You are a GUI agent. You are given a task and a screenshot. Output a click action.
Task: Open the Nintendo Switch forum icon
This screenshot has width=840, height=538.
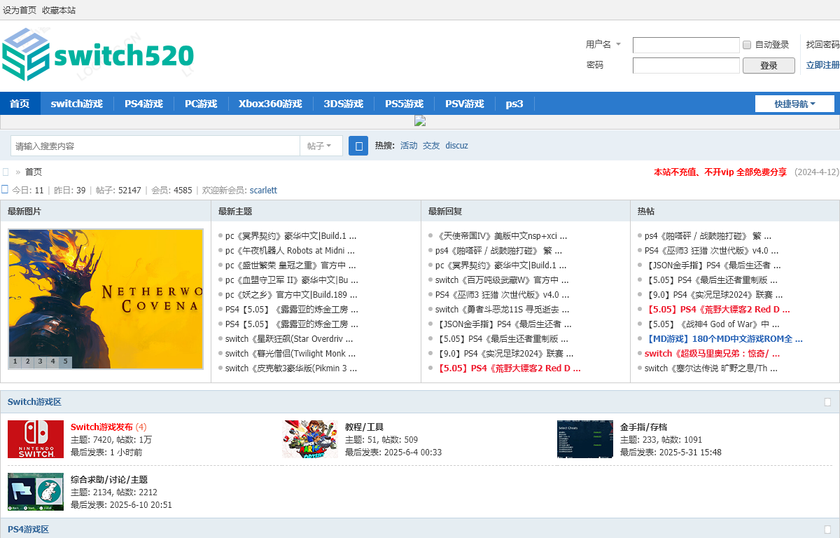click(x=36, y=439)
